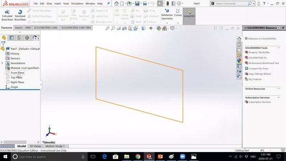Viewport: 286px width, 161px height.
Task: Expand the Annotations tree node
Action: [2, 63]
